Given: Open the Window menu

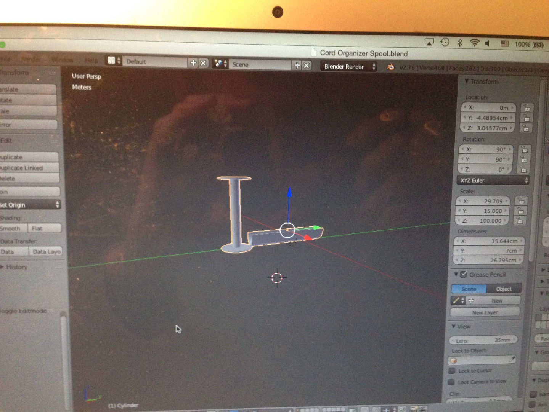Looking at the screenshot, I should pos(62,60).
